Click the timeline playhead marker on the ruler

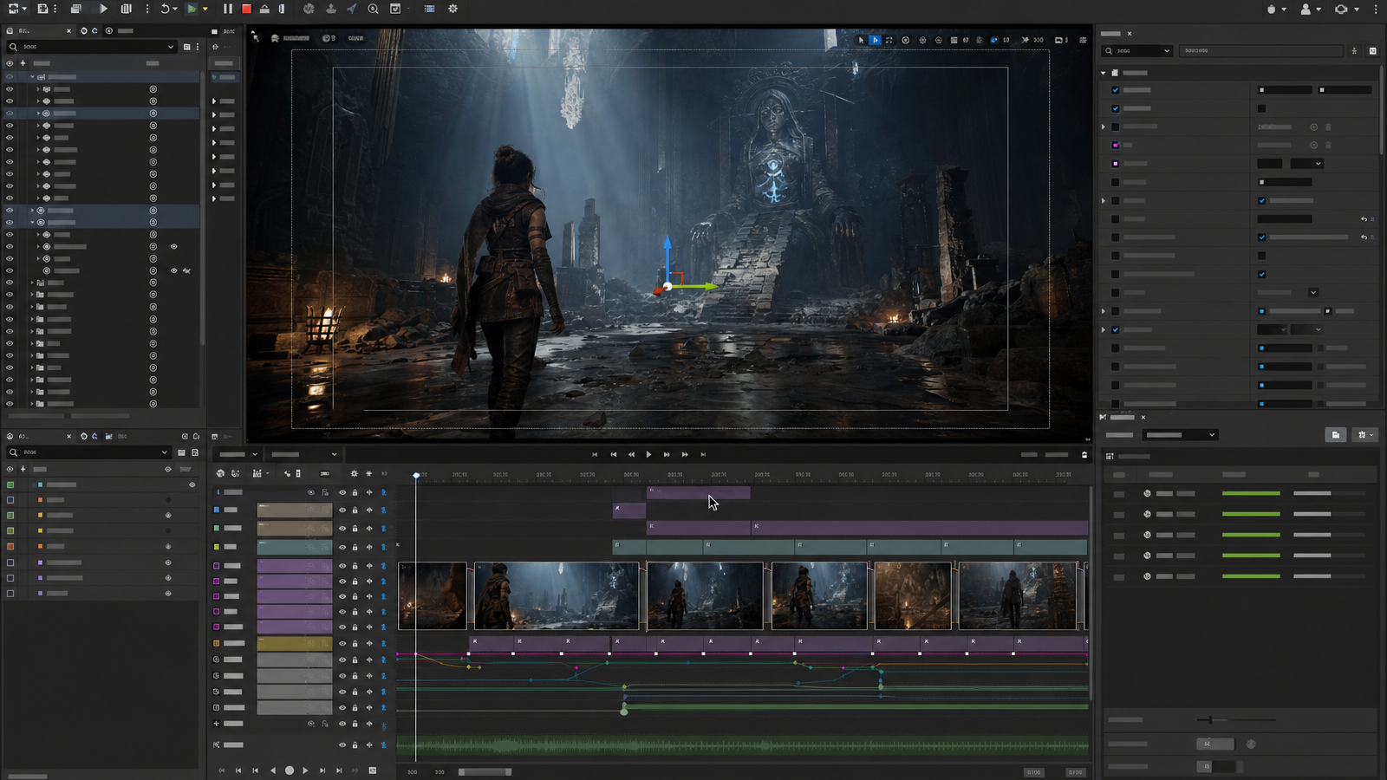coord(416,475)
